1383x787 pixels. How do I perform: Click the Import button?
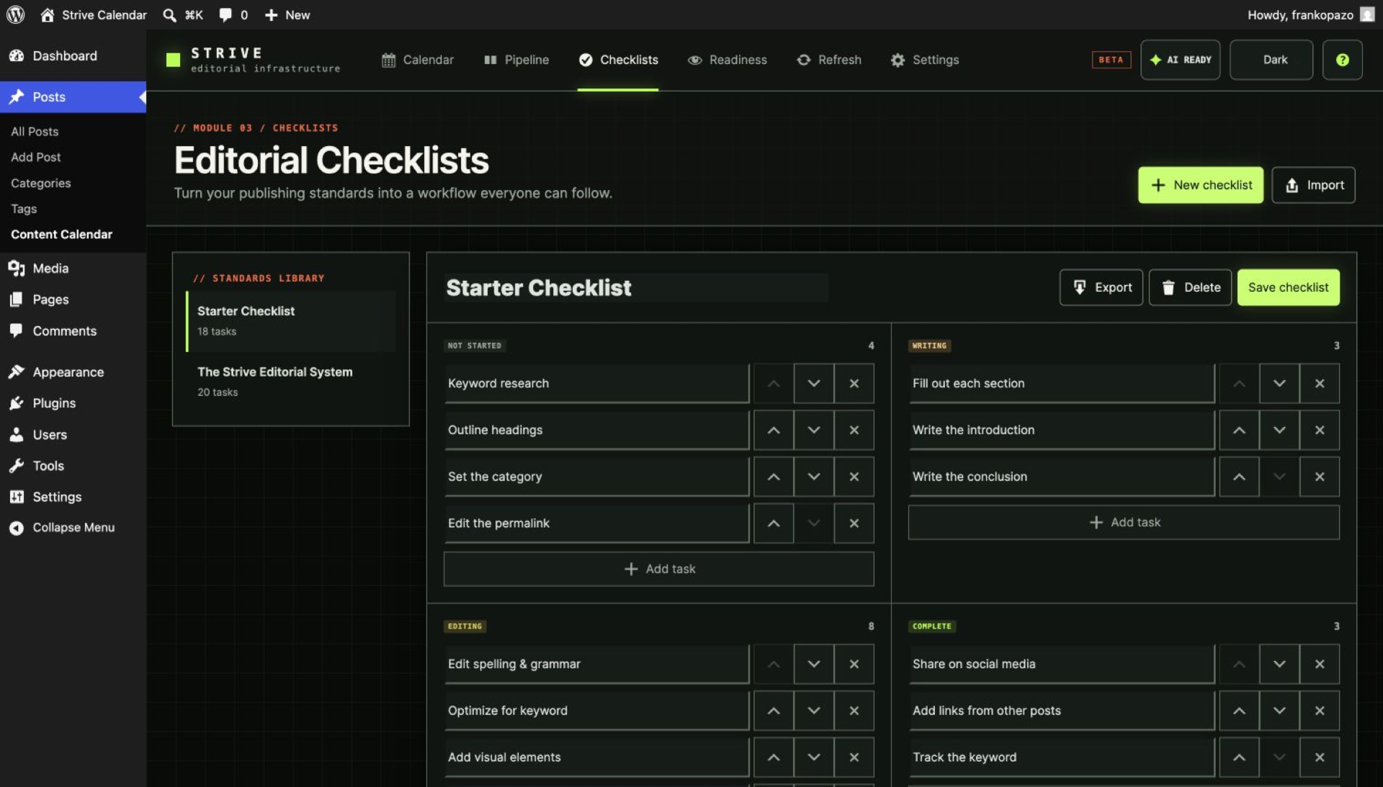(1313, 185)
